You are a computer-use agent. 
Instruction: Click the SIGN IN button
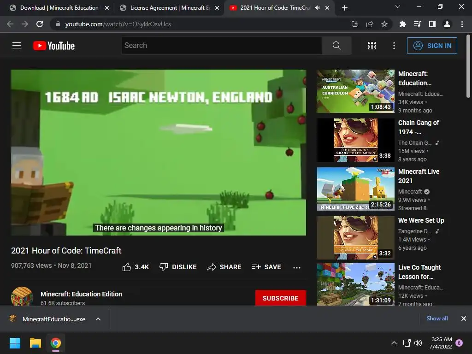[432, 46]
